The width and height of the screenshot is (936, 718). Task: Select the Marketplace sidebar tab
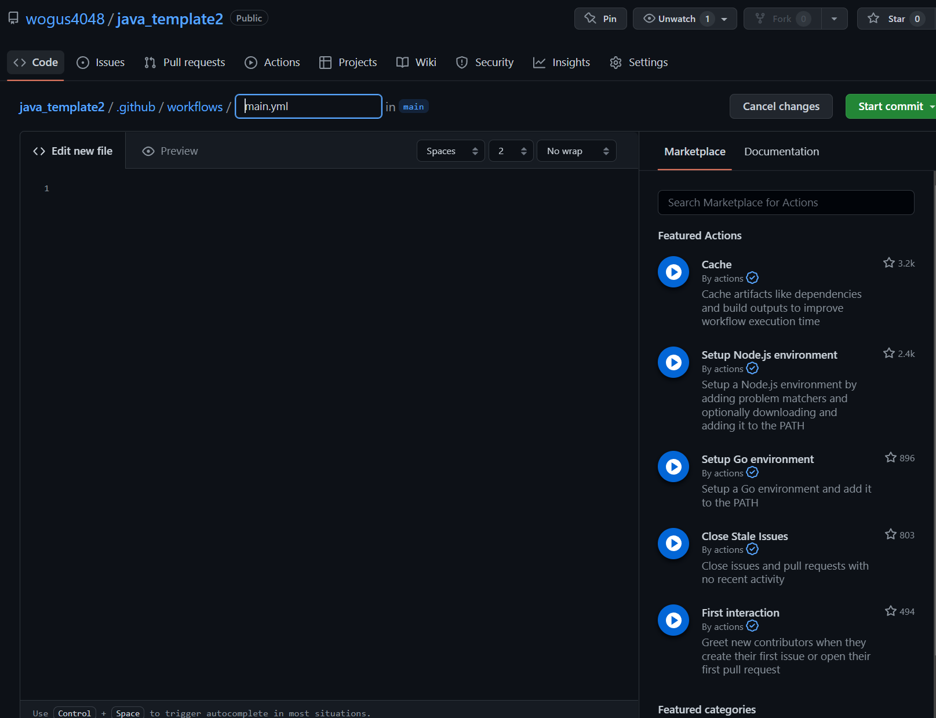tap(694, 151)
